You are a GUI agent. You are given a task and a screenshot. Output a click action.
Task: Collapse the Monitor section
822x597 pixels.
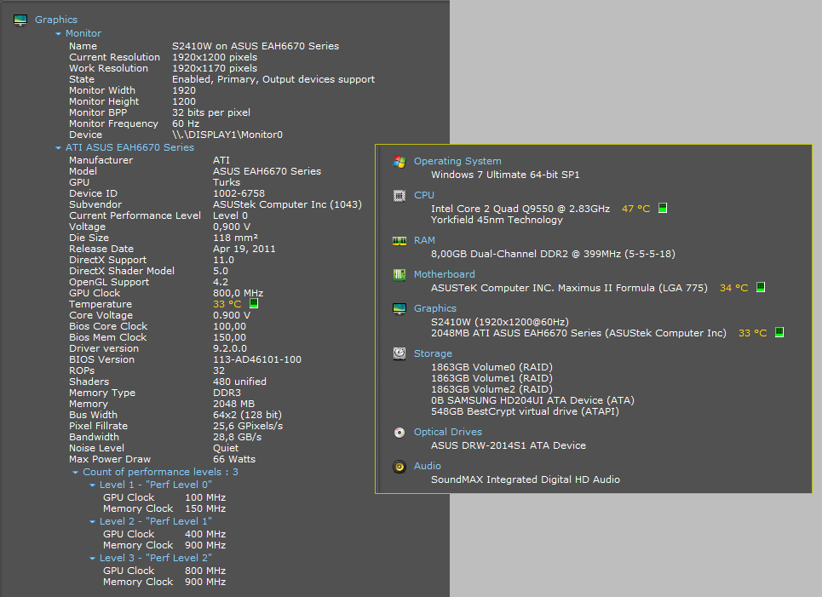click(58, 34)
